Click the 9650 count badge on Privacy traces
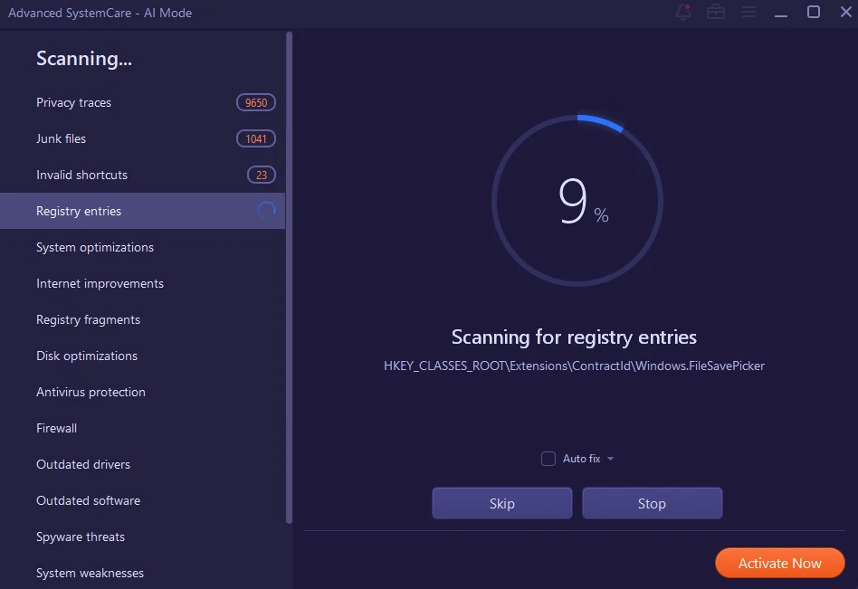This screenshot has width=858, height=589. click(255, 102)
